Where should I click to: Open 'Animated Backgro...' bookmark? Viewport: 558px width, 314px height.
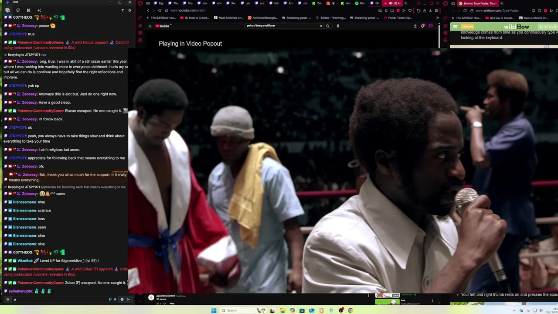(x=262, y=18)
